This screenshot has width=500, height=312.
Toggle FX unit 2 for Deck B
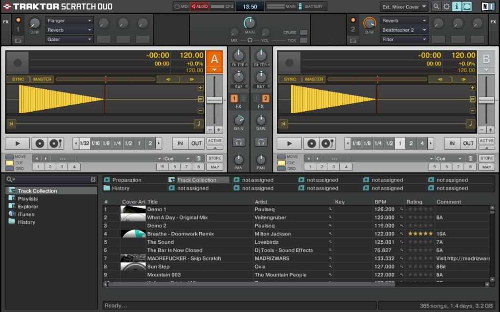point(265,98)
